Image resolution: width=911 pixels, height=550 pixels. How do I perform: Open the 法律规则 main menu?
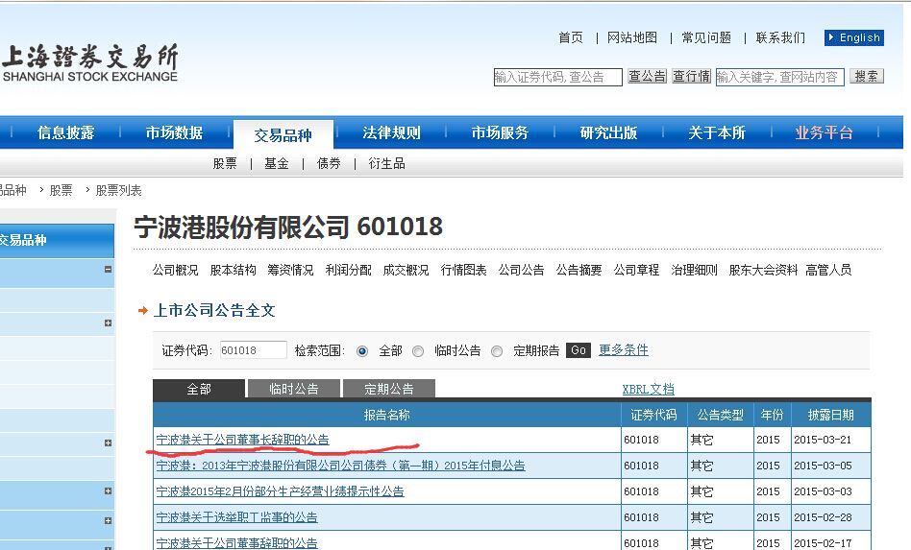coord(391,132)
